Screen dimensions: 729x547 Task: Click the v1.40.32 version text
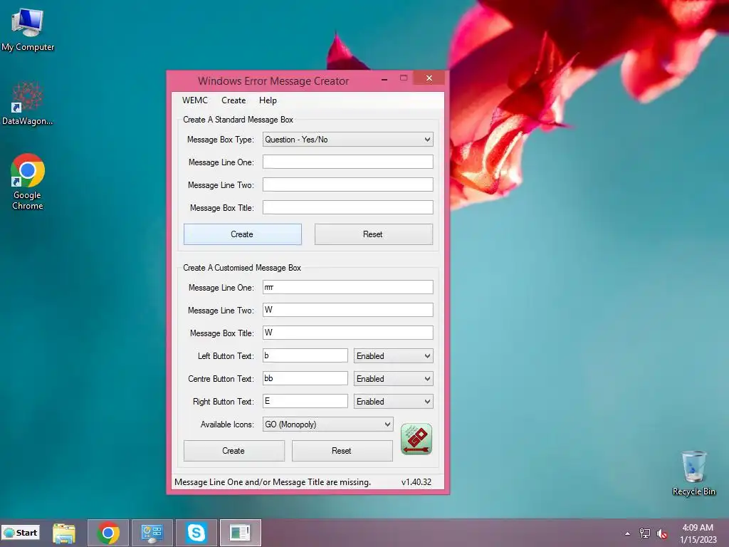coord(416,482)
